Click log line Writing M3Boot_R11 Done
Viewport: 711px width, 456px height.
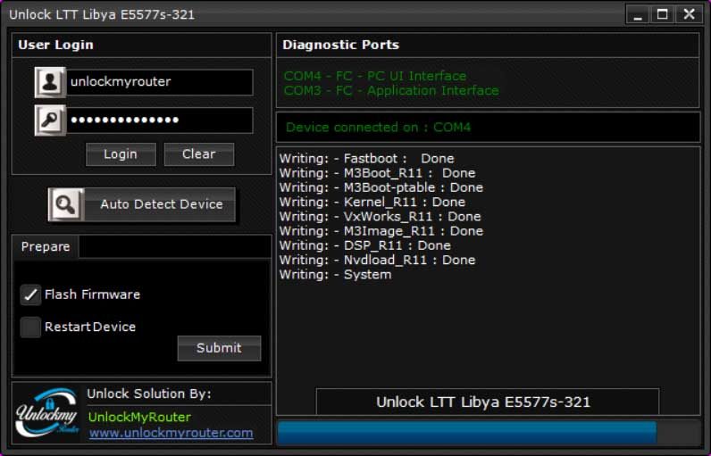click(377, 173)
